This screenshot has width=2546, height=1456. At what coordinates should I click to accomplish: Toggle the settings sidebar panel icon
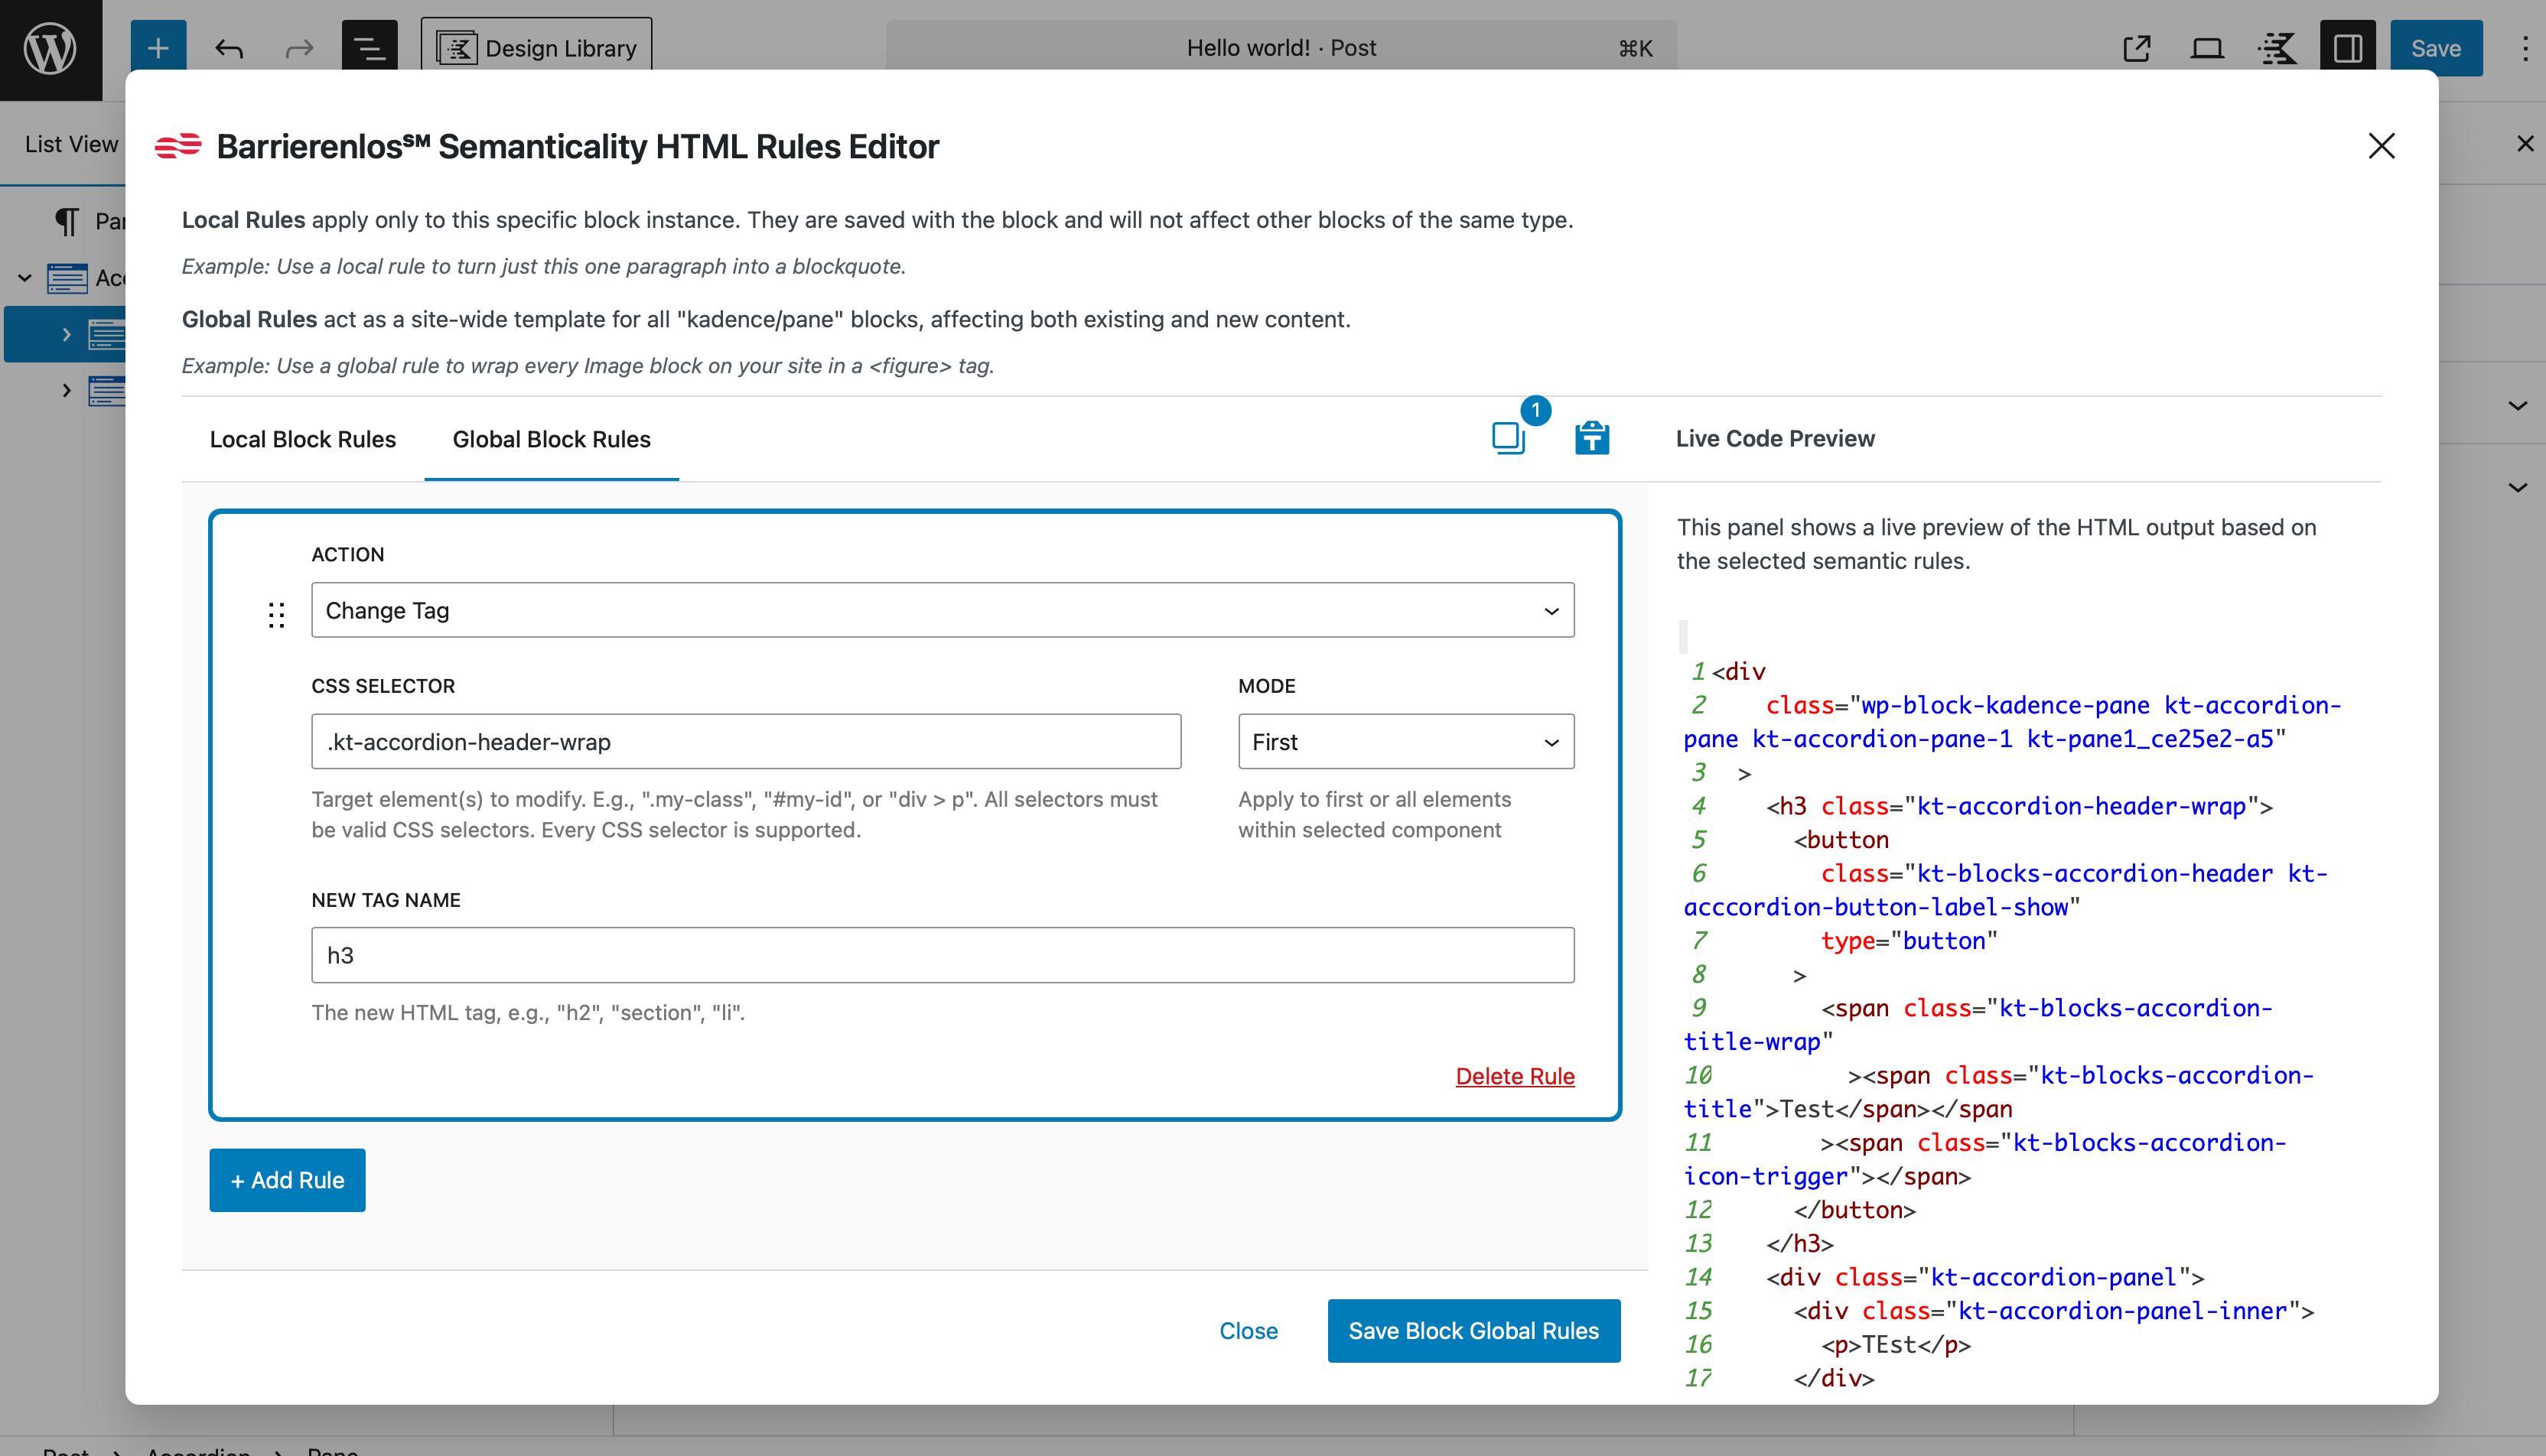point(2347,48)
